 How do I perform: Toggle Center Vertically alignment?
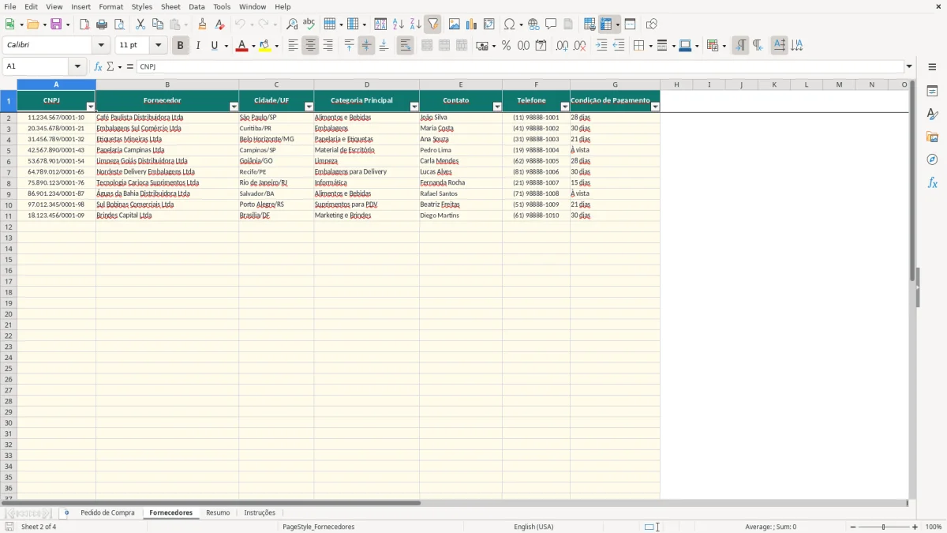pos(366,46)
